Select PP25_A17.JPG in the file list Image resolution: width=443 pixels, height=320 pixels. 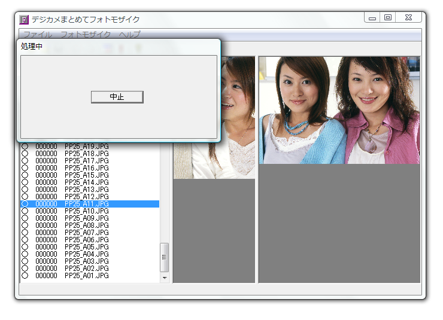(86, 161)
